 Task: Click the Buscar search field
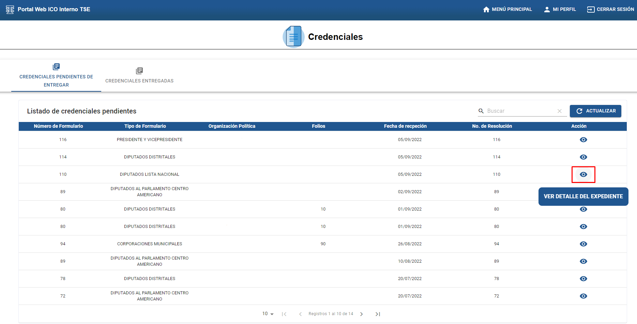click(520, 111)
